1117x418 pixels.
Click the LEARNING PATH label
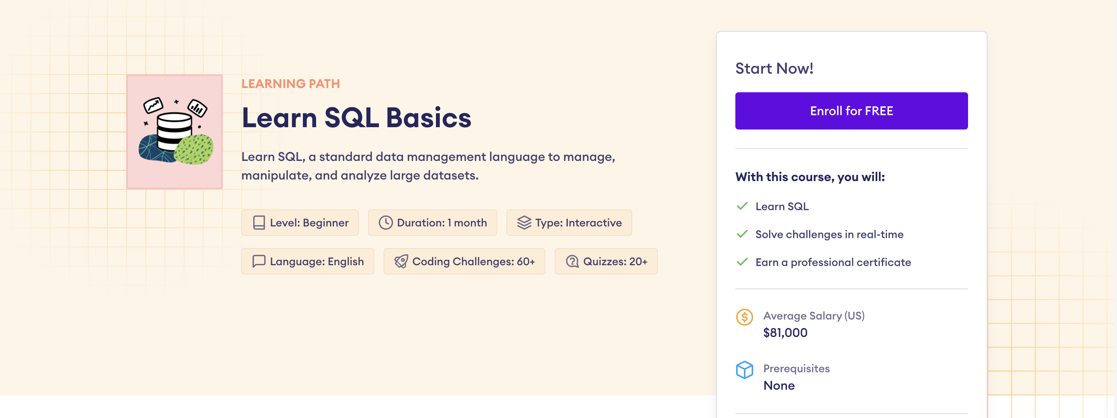290,84
